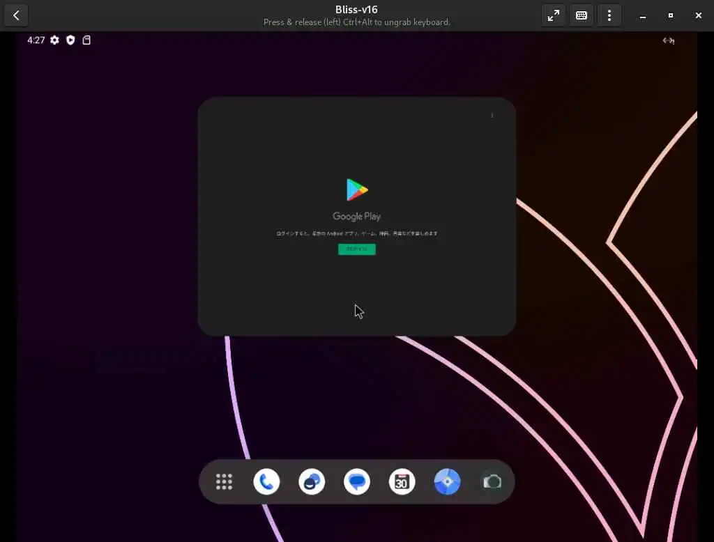Click the SD card icon in the status bar
This screenshot has width=714, height=542.
(86, 40)
